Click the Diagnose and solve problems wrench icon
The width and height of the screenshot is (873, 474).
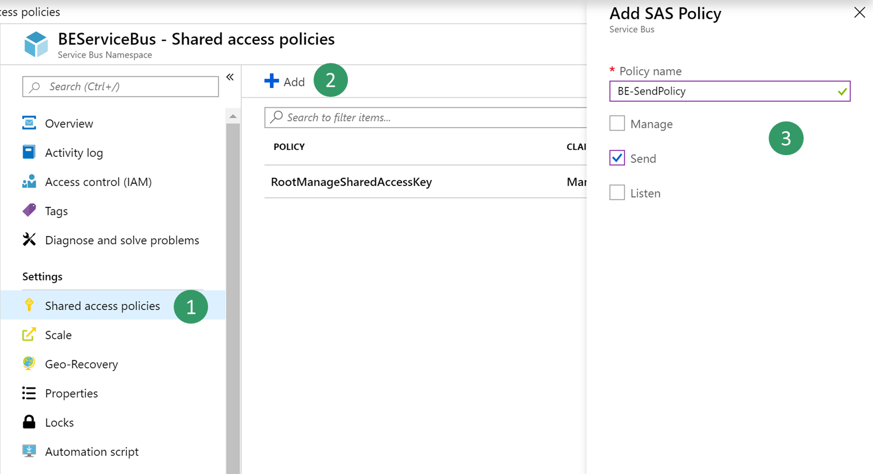(29, 240)
